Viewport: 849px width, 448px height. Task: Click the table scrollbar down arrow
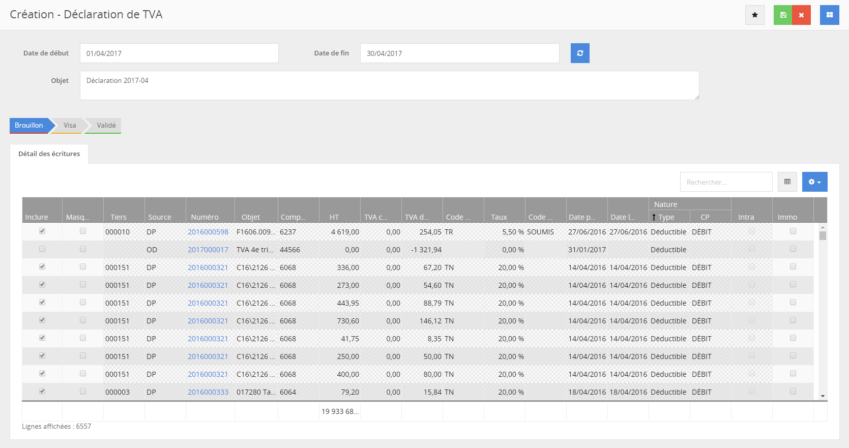point(823,396)
